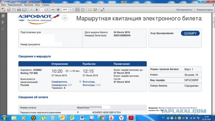This screenshot has width=215, height=121.
Task: Send the file via the envelope email icon
Action: (24, 10)
